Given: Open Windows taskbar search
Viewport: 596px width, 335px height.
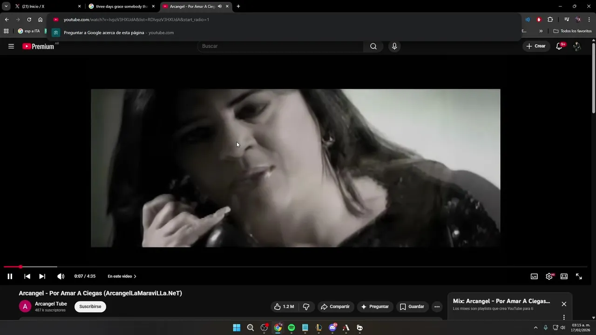Looking at the screenshot, I should 251,328.
